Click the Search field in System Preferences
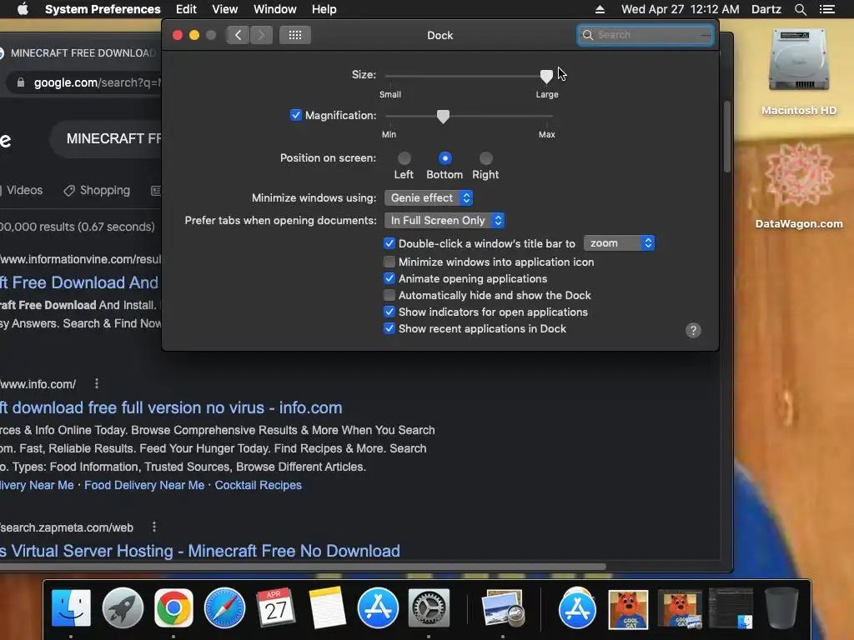 [x=646, y=35]
